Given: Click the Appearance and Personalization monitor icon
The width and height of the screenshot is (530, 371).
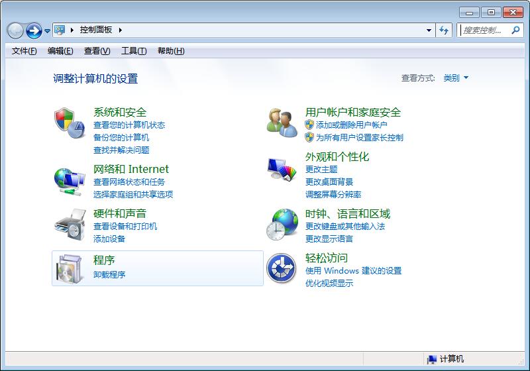Looking at the screenshot, I should 282,170.
